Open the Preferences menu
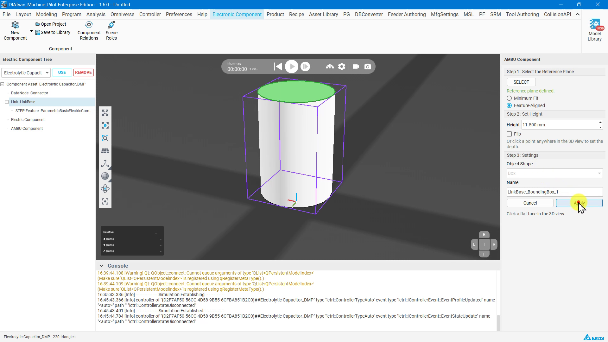608x342 pixels. click(179, 14)
